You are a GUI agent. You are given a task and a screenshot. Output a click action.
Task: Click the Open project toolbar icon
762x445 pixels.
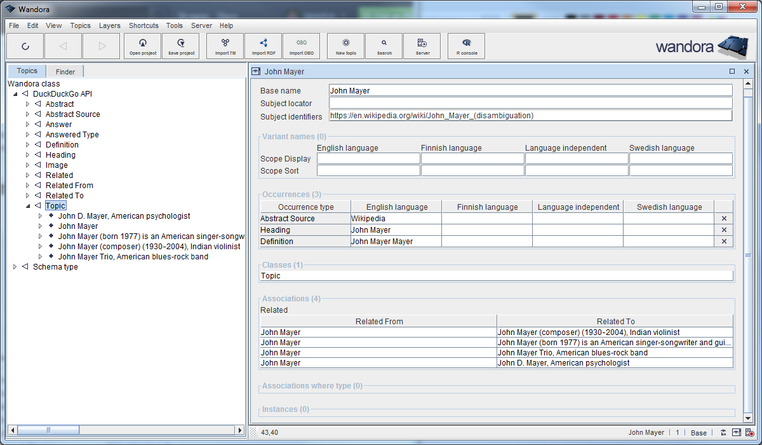click(x=143, y=46)
